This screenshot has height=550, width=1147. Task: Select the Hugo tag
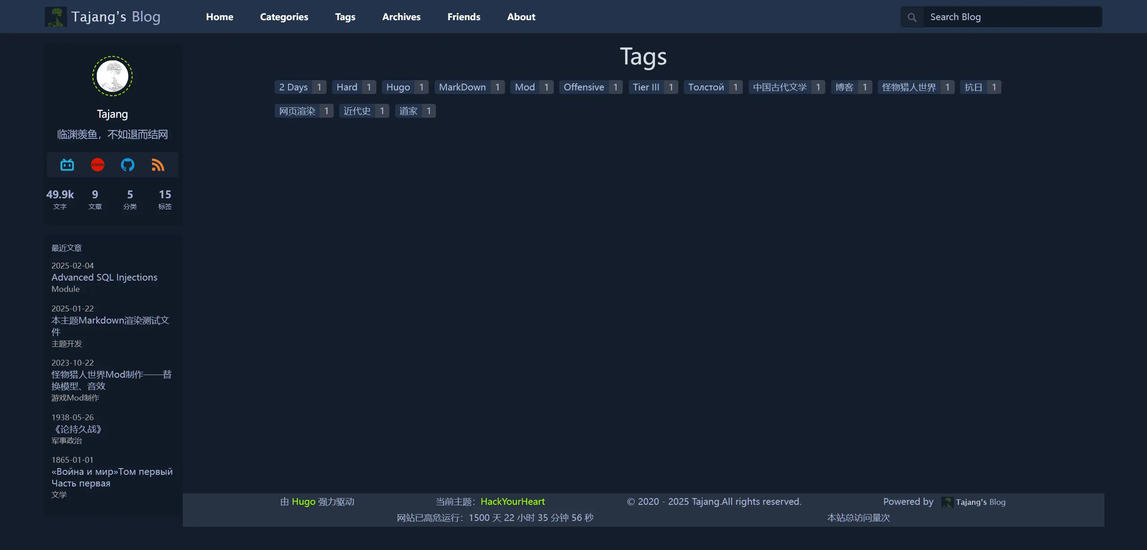398,87
